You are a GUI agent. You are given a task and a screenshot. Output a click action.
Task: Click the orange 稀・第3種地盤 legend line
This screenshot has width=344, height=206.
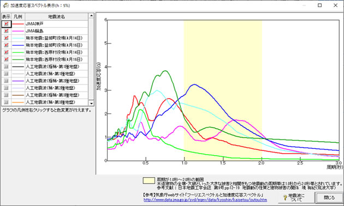(18, 102)
